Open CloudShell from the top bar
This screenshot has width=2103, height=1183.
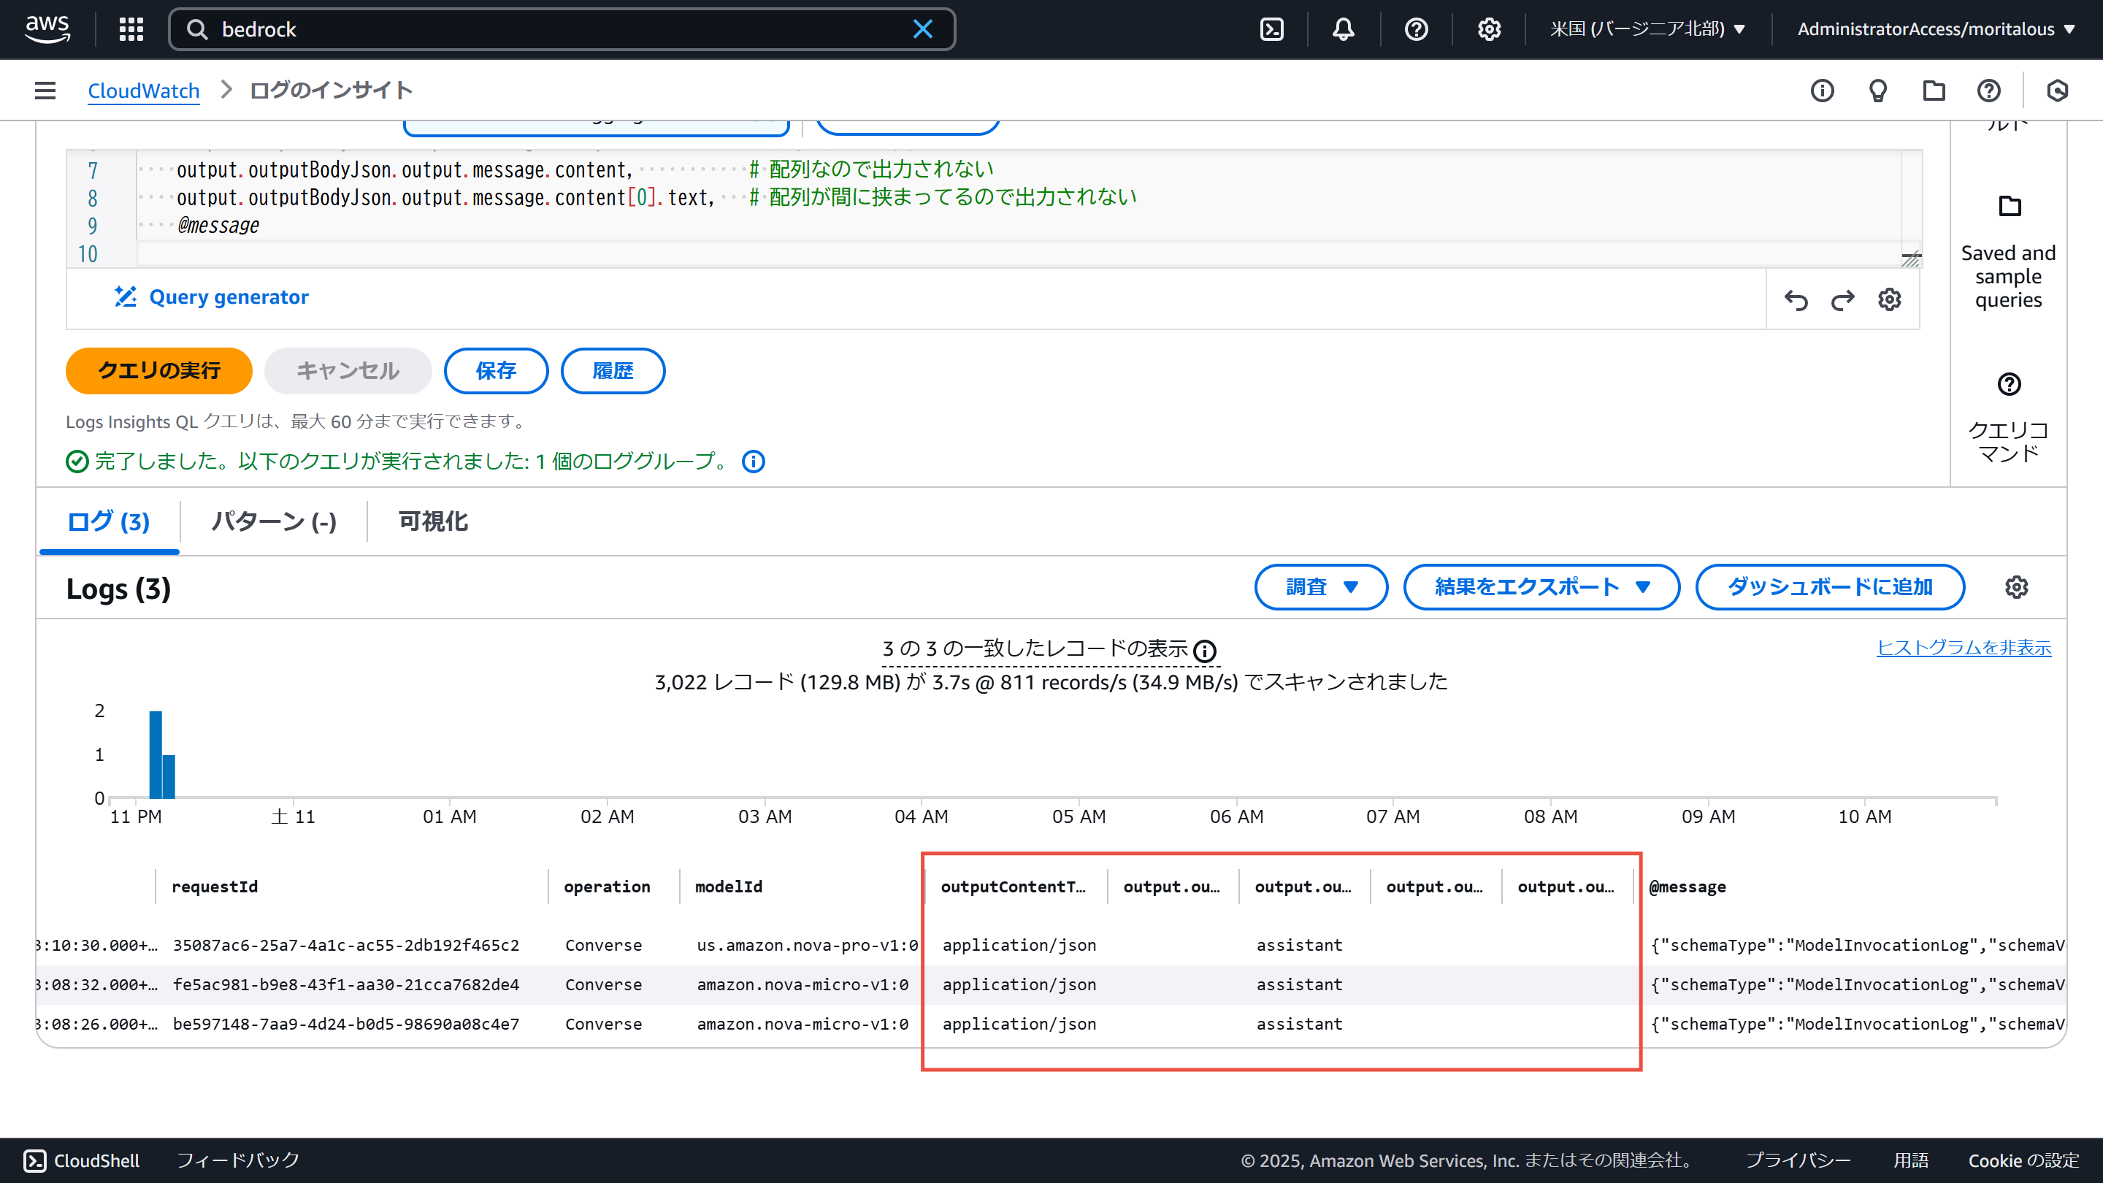click(1271, 29)
